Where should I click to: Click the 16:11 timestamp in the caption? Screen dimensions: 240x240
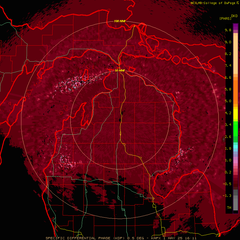[191, 238]
